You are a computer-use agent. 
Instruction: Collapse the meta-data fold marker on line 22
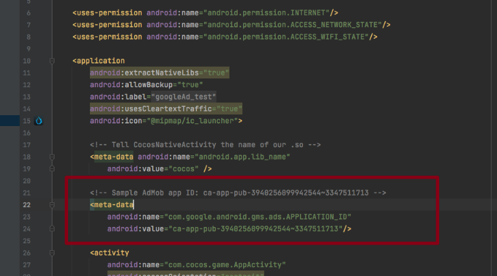click(x=52, y=205)
